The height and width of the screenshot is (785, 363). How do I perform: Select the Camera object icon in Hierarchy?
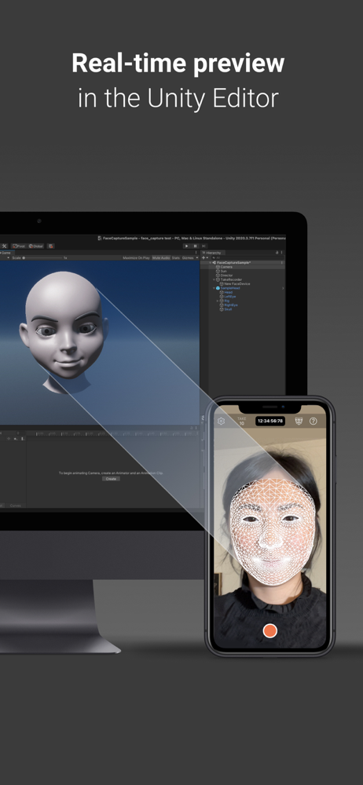(218, 267)
